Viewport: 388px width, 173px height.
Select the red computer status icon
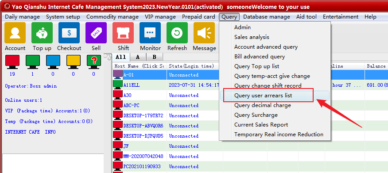click(12, 62)
